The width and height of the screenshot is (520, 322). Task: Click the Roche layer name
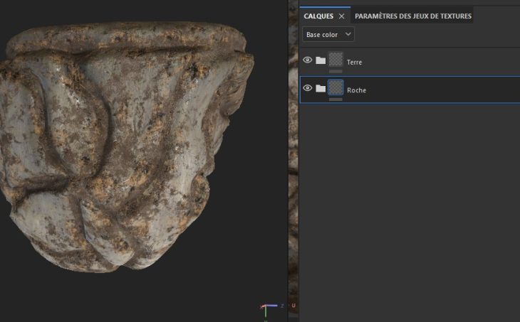tap(356, 90)
